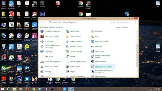Image resolution: width=162 pixels, height=91 pixels.
Task: Select the Picasa 3 desktop shortcut
Action: click(x=11, y=36)
